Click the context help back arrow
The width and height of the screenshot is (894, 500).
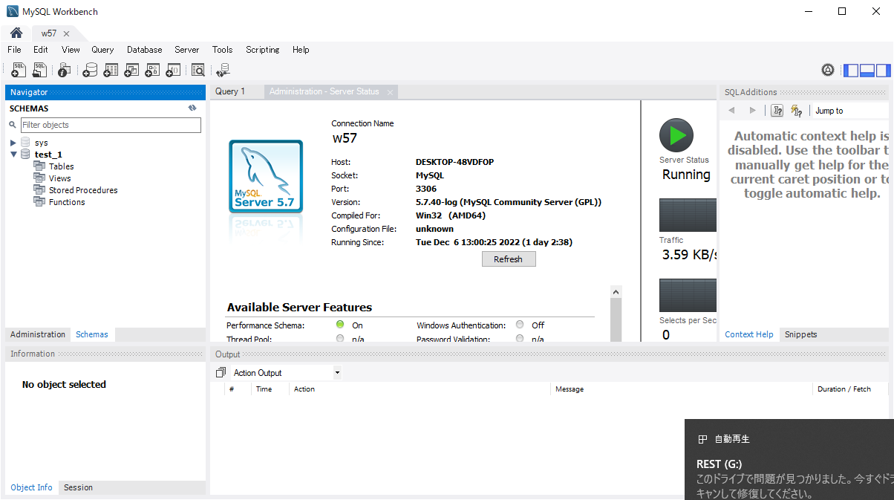pyautogui.click(x=731, y=111)
